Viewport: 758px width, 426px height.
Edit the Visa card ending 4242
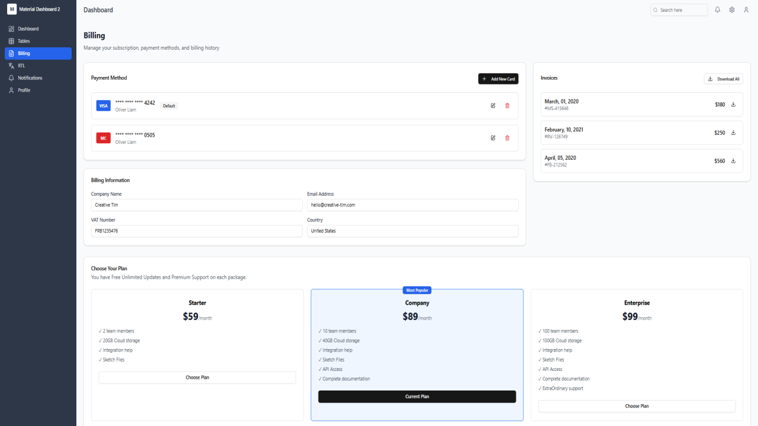pyautogui.click(x=493, y=106)
